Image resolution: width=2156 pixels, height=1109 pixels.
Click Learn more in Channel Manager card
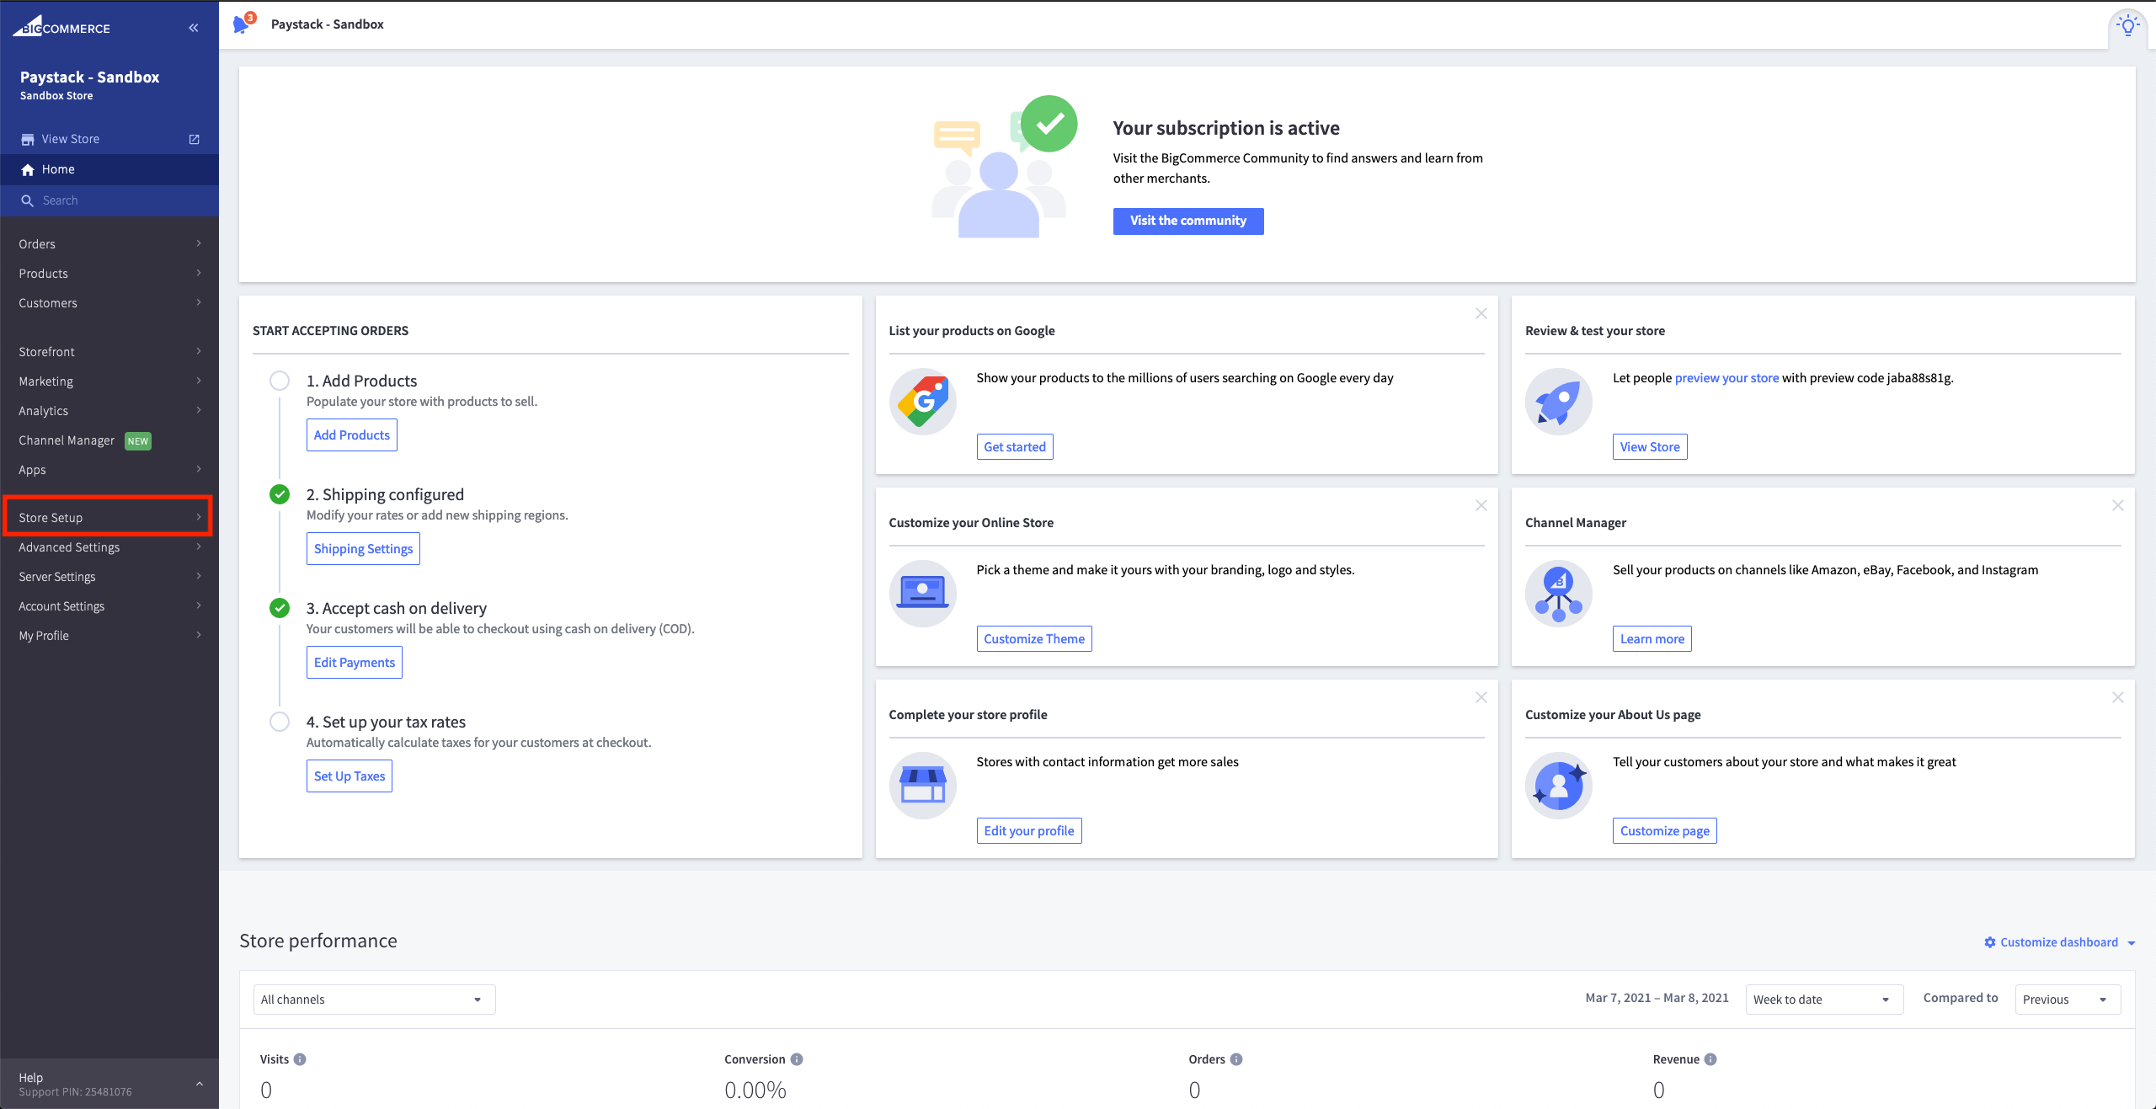click(x=1652, y=639)
